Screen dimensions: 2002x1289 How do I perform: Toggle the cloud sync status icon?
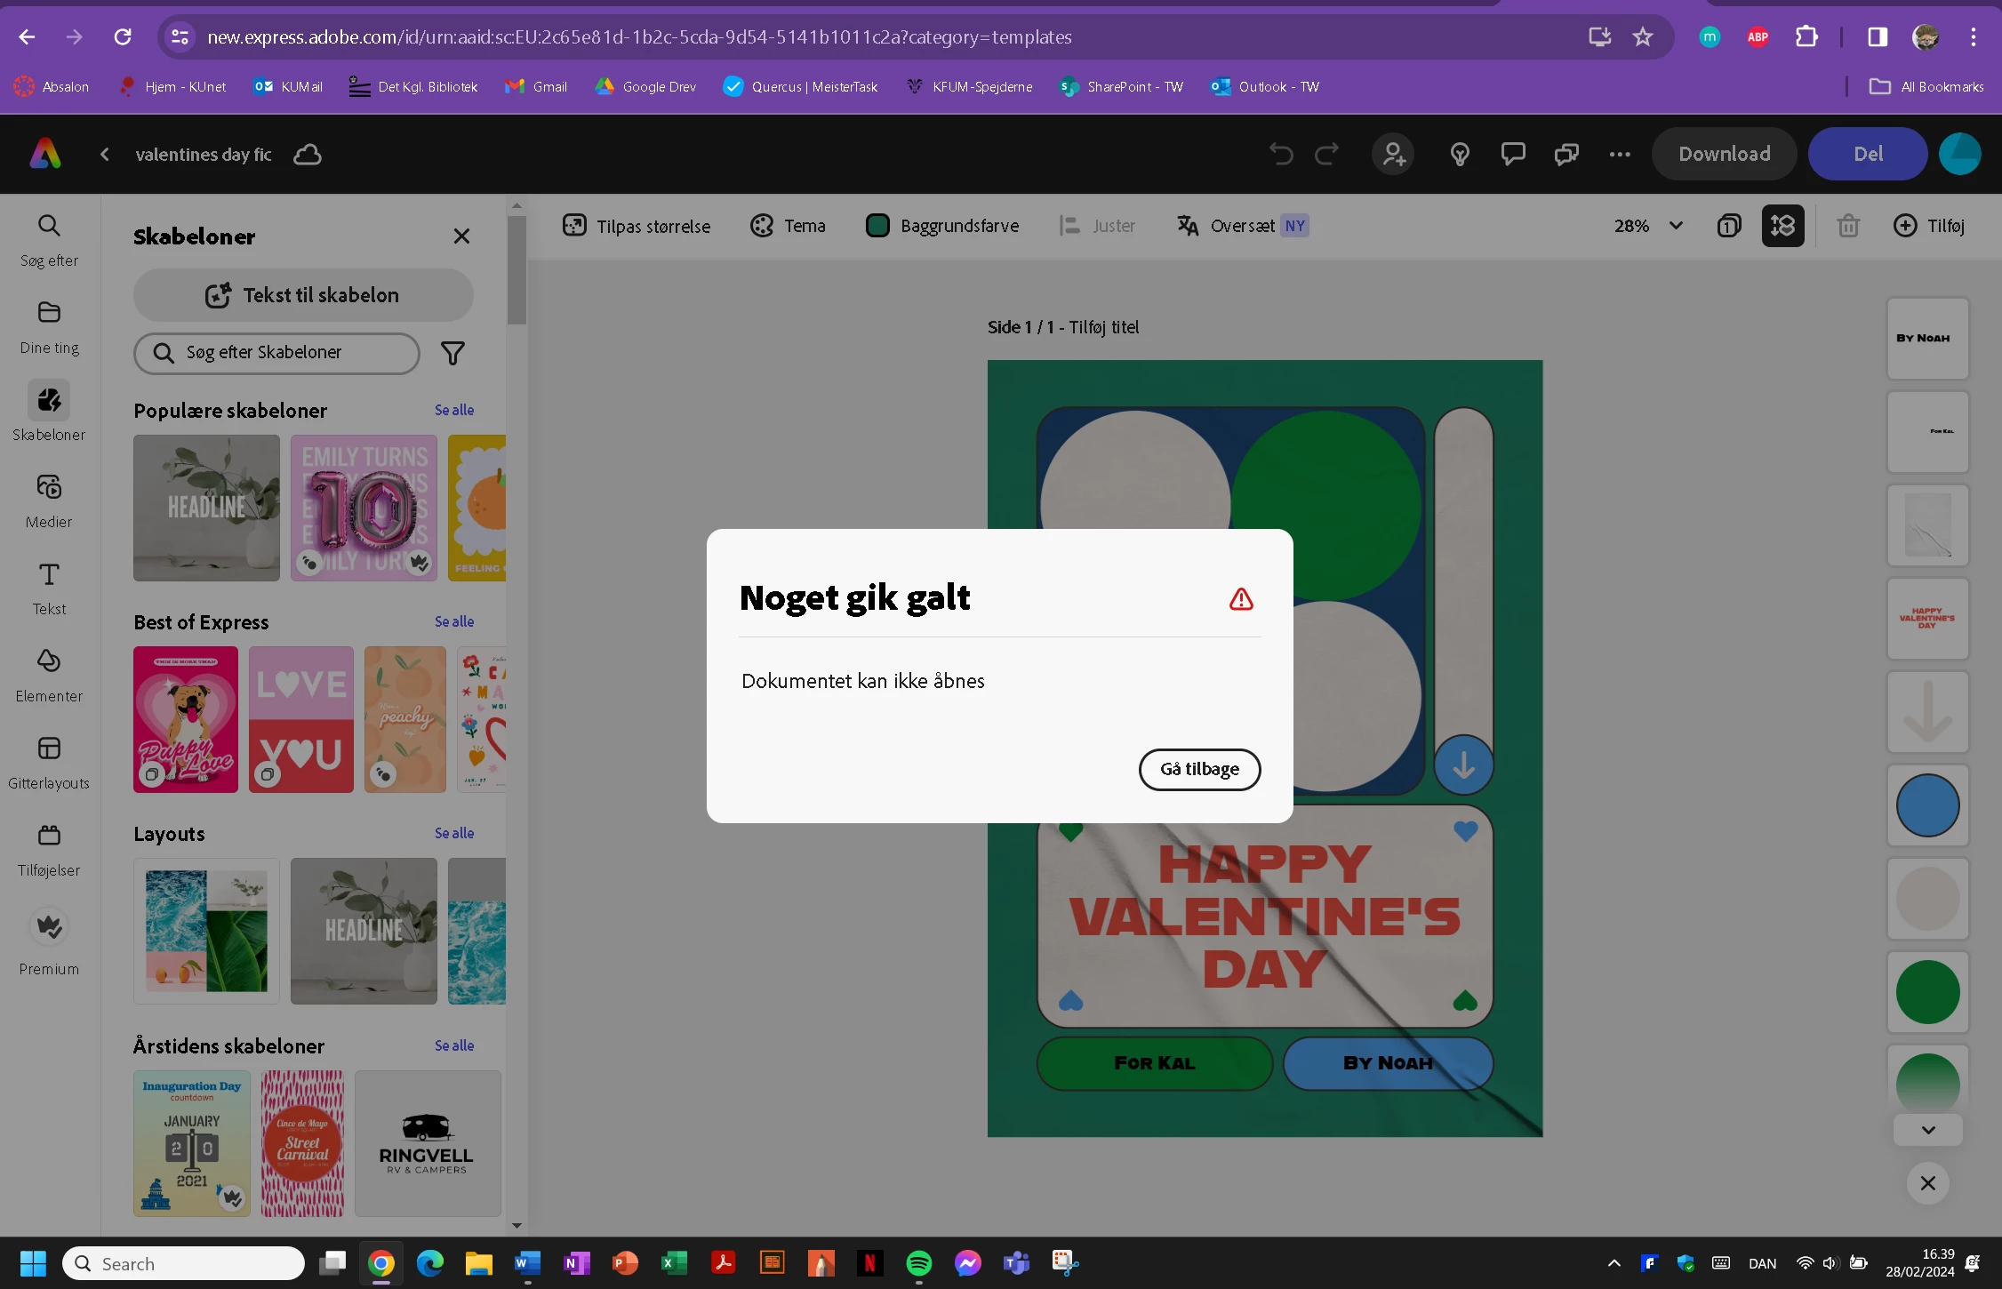[x=308, y=155]
